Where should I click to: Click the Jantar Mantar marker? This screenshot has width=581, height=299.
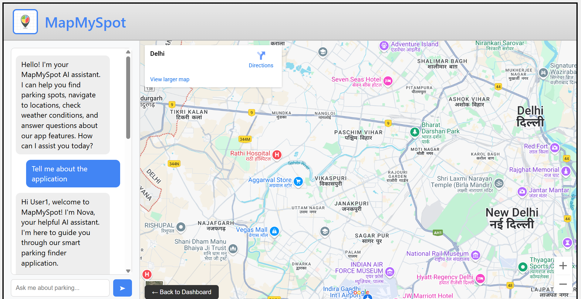click(x=522, y=192)
